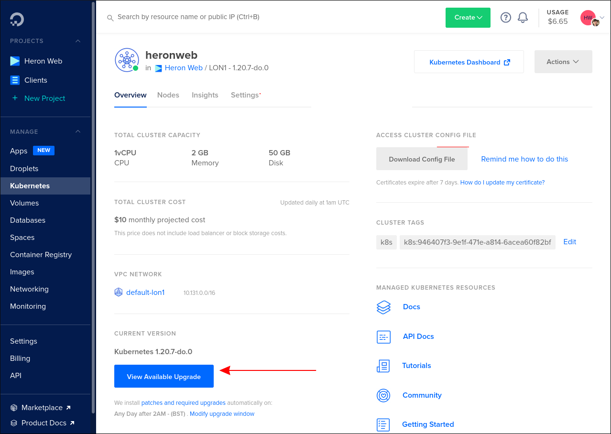This screenshot has width=611, height=434.
Task: Switch to the Overview tab
Action: pyautogui.click(x=131, y=95)
